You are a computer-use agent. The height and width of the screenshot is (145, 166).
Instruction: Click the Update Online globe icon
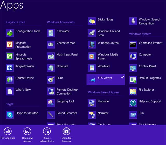point(10,80)
